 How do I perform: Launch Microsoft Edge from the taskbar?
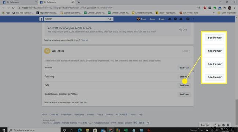[x=80, y=130]
